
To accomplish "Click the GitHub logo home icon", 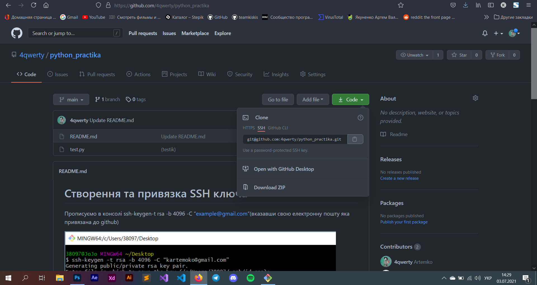I will coord(17,33).
